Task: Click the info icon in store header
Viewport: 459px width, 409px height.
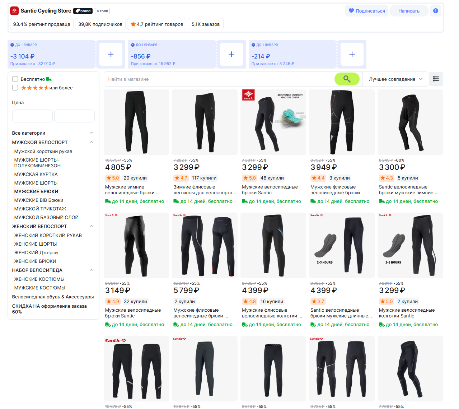Action: [436, 11]
